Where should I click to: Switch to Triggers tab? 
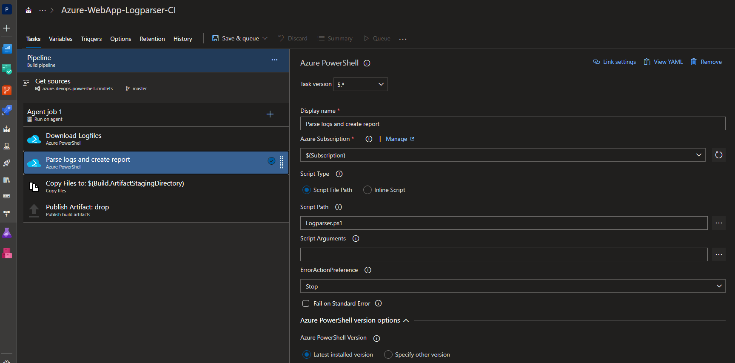click(91, 39)
